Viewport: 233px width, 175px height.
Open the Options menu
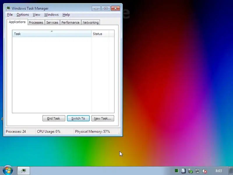click(23, 15)
